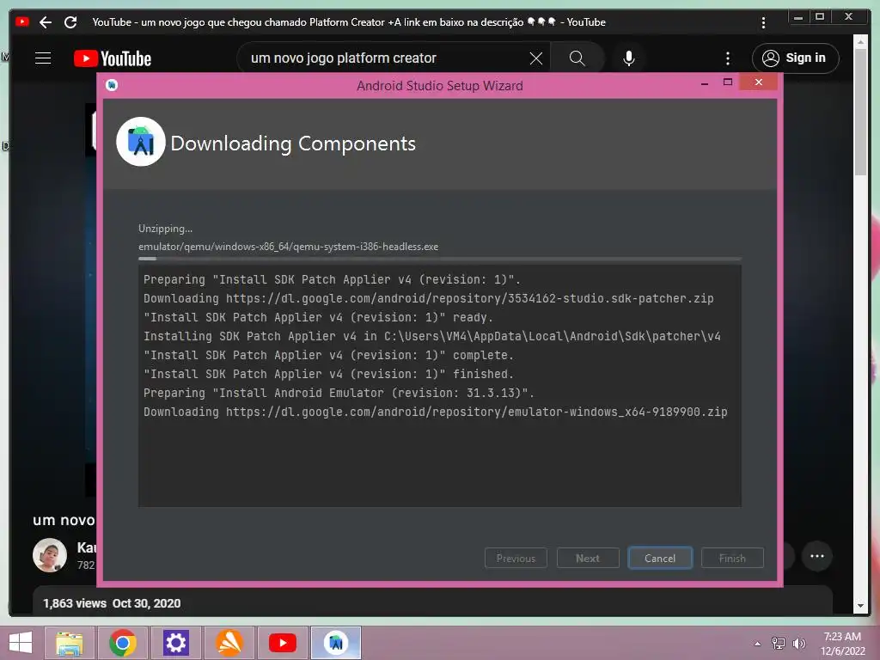This screenshot has width=880, height=660.
Task: Click the emulator-windows_x64-9189900.zip log line
Action: click(436, 412)
